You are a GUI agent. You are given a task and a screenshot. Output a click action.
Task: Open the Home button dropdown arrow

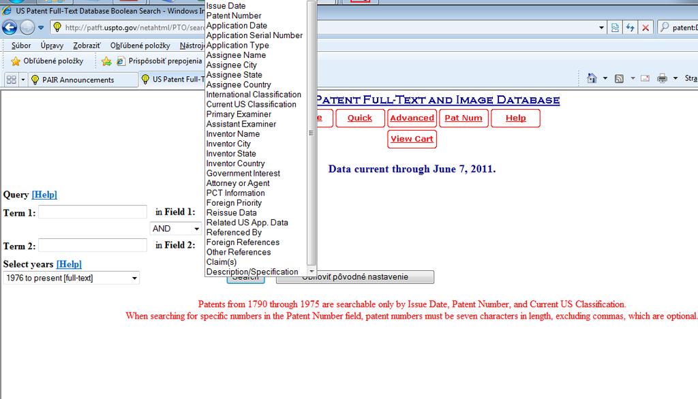pos(605,78)
